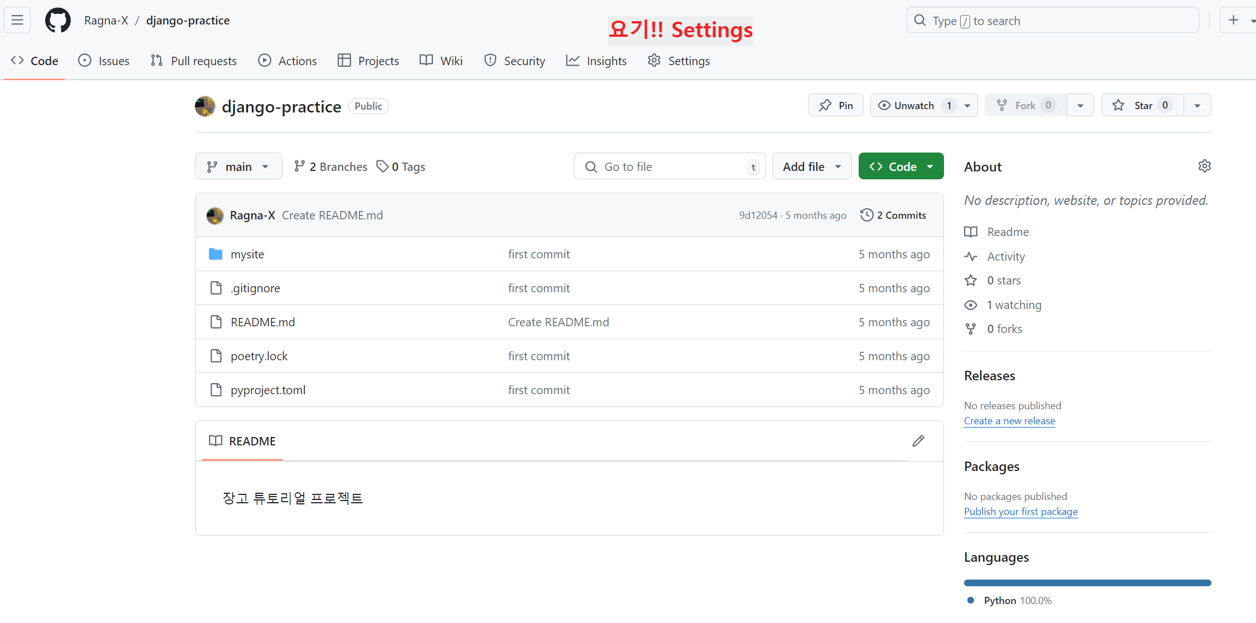
Task: Edit README with the pencil icon
Action: pos(918,441)
